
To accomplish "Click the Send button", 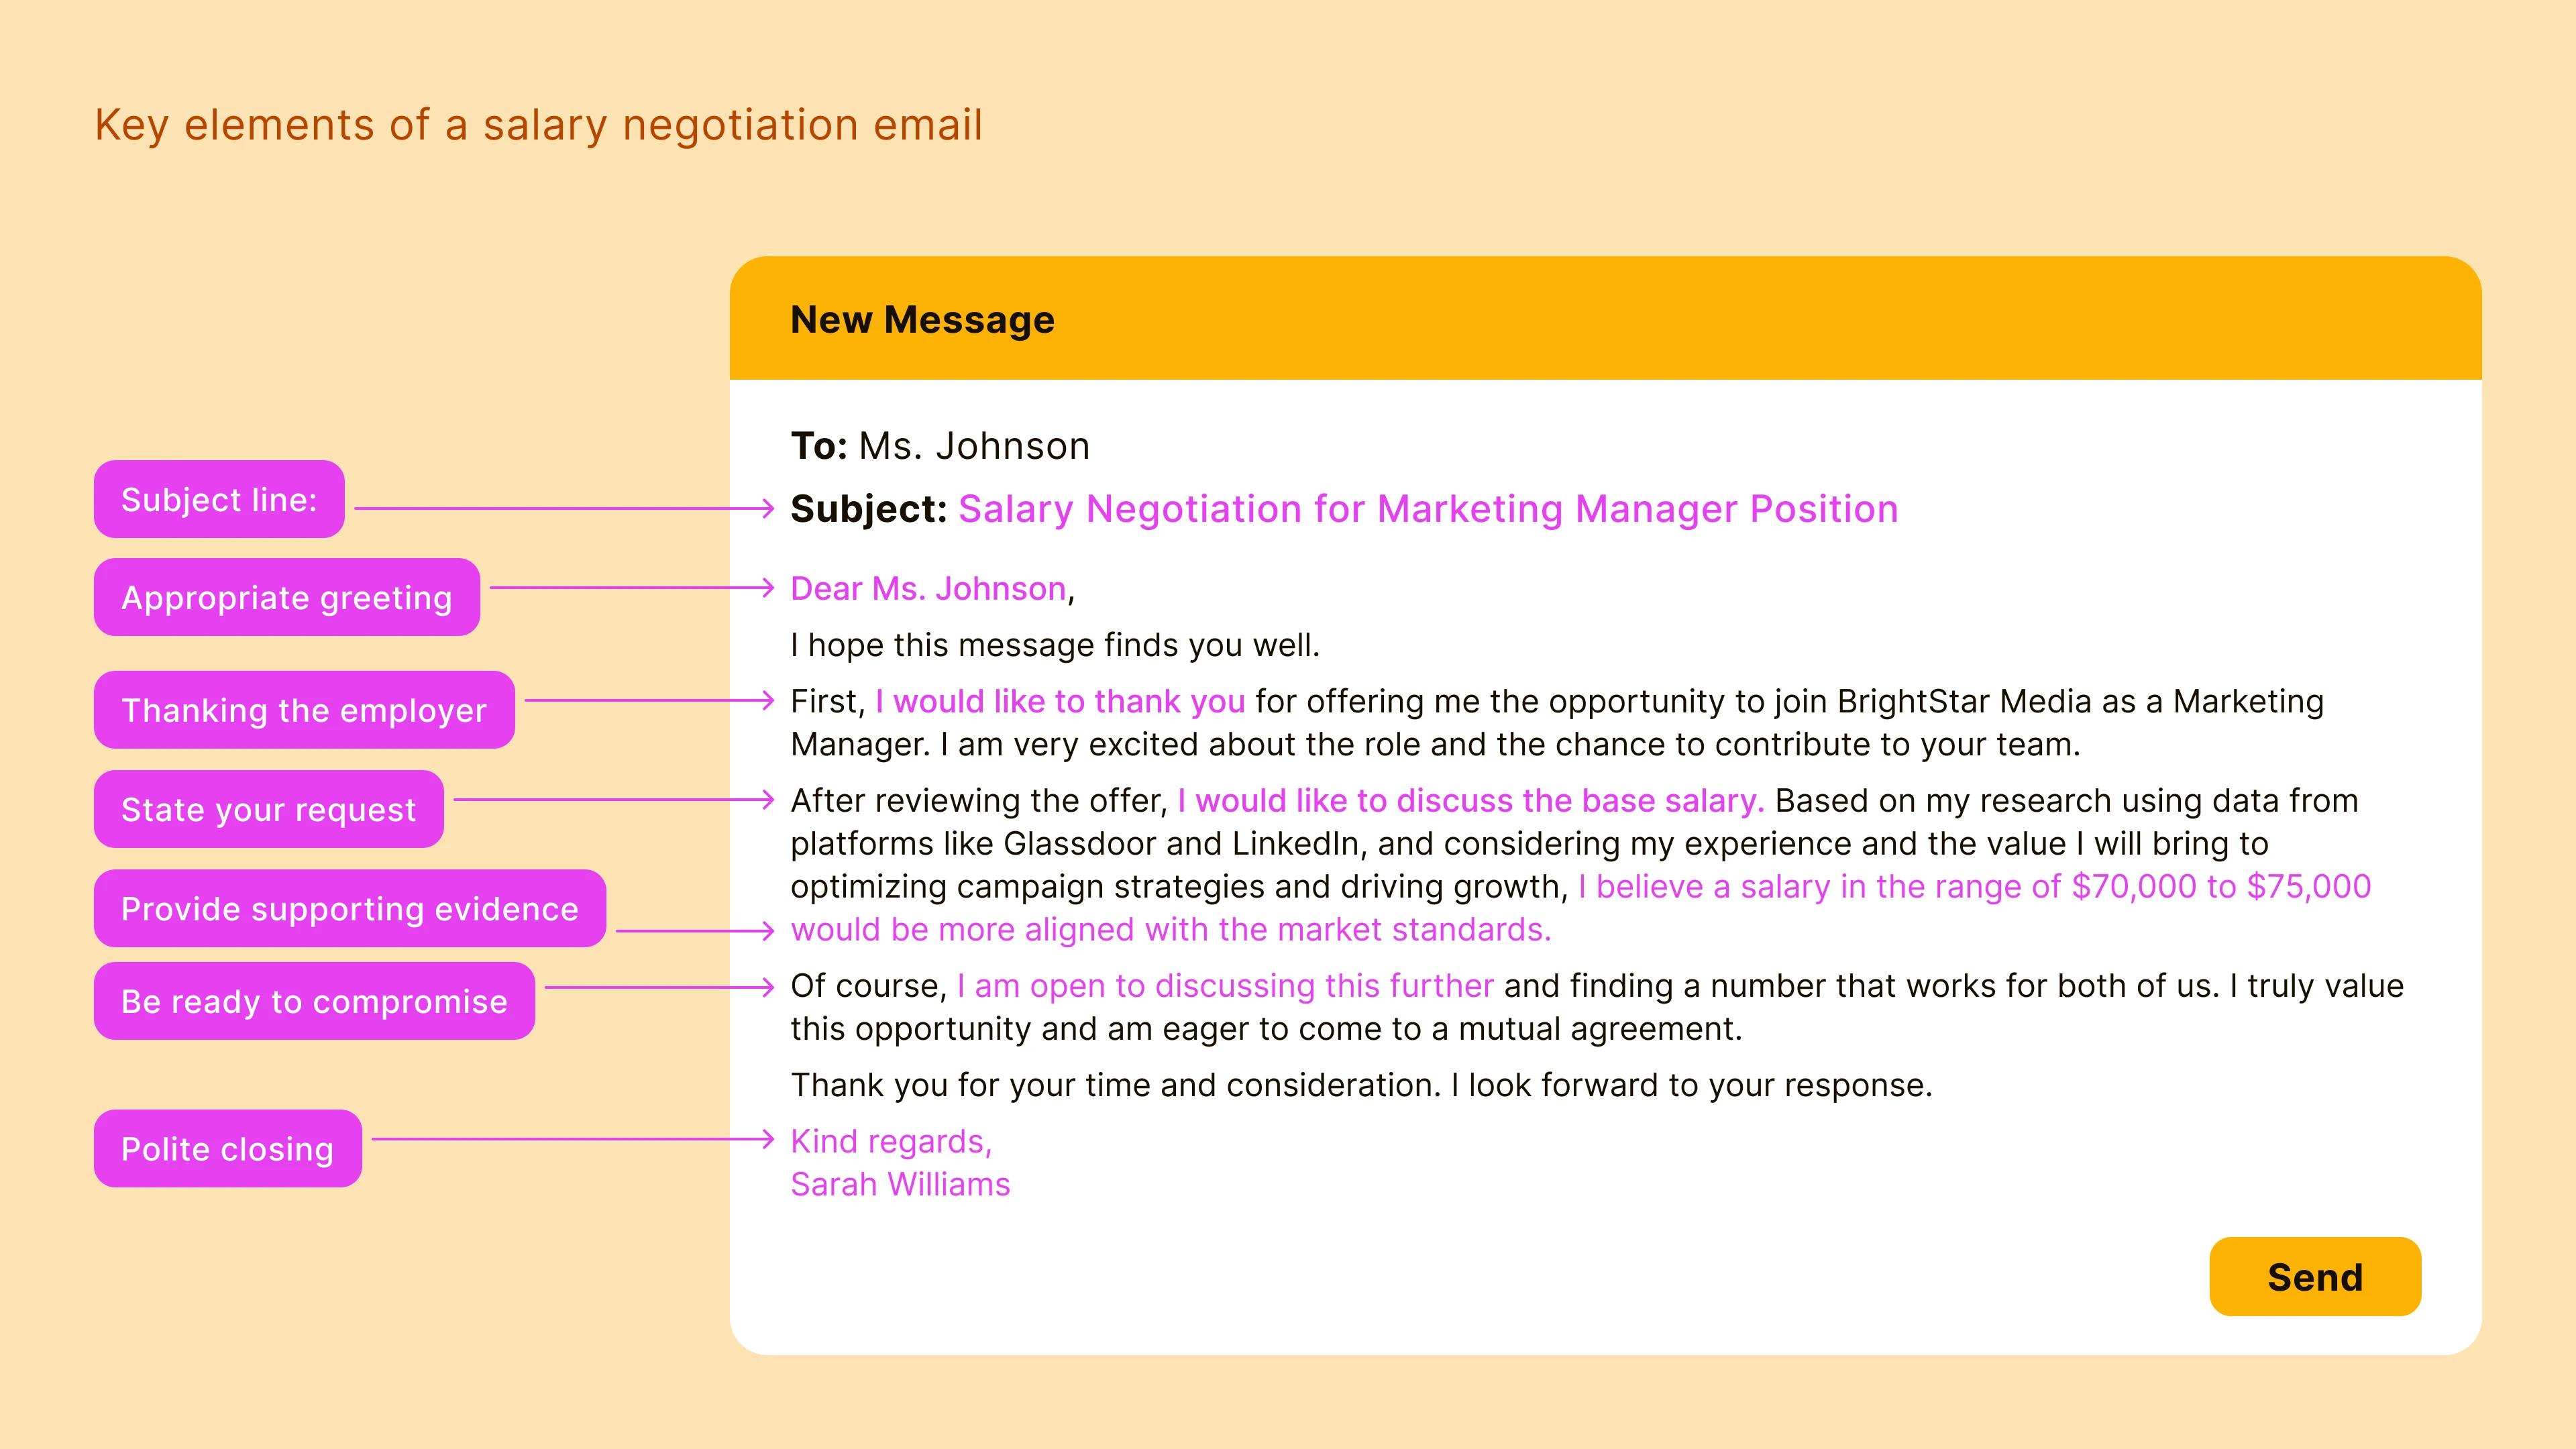I will point(2314,1277).
